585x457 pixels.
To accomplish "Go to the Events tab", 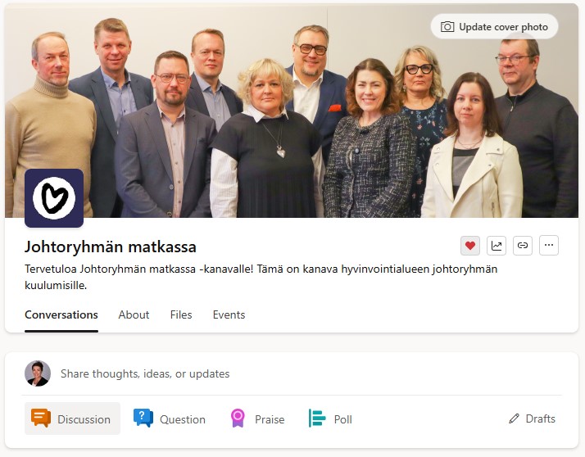I will pos(229,314).
